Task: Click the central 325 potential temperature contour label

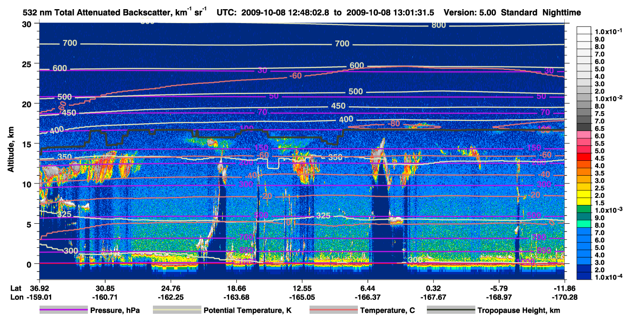Action: click(323, 215)
